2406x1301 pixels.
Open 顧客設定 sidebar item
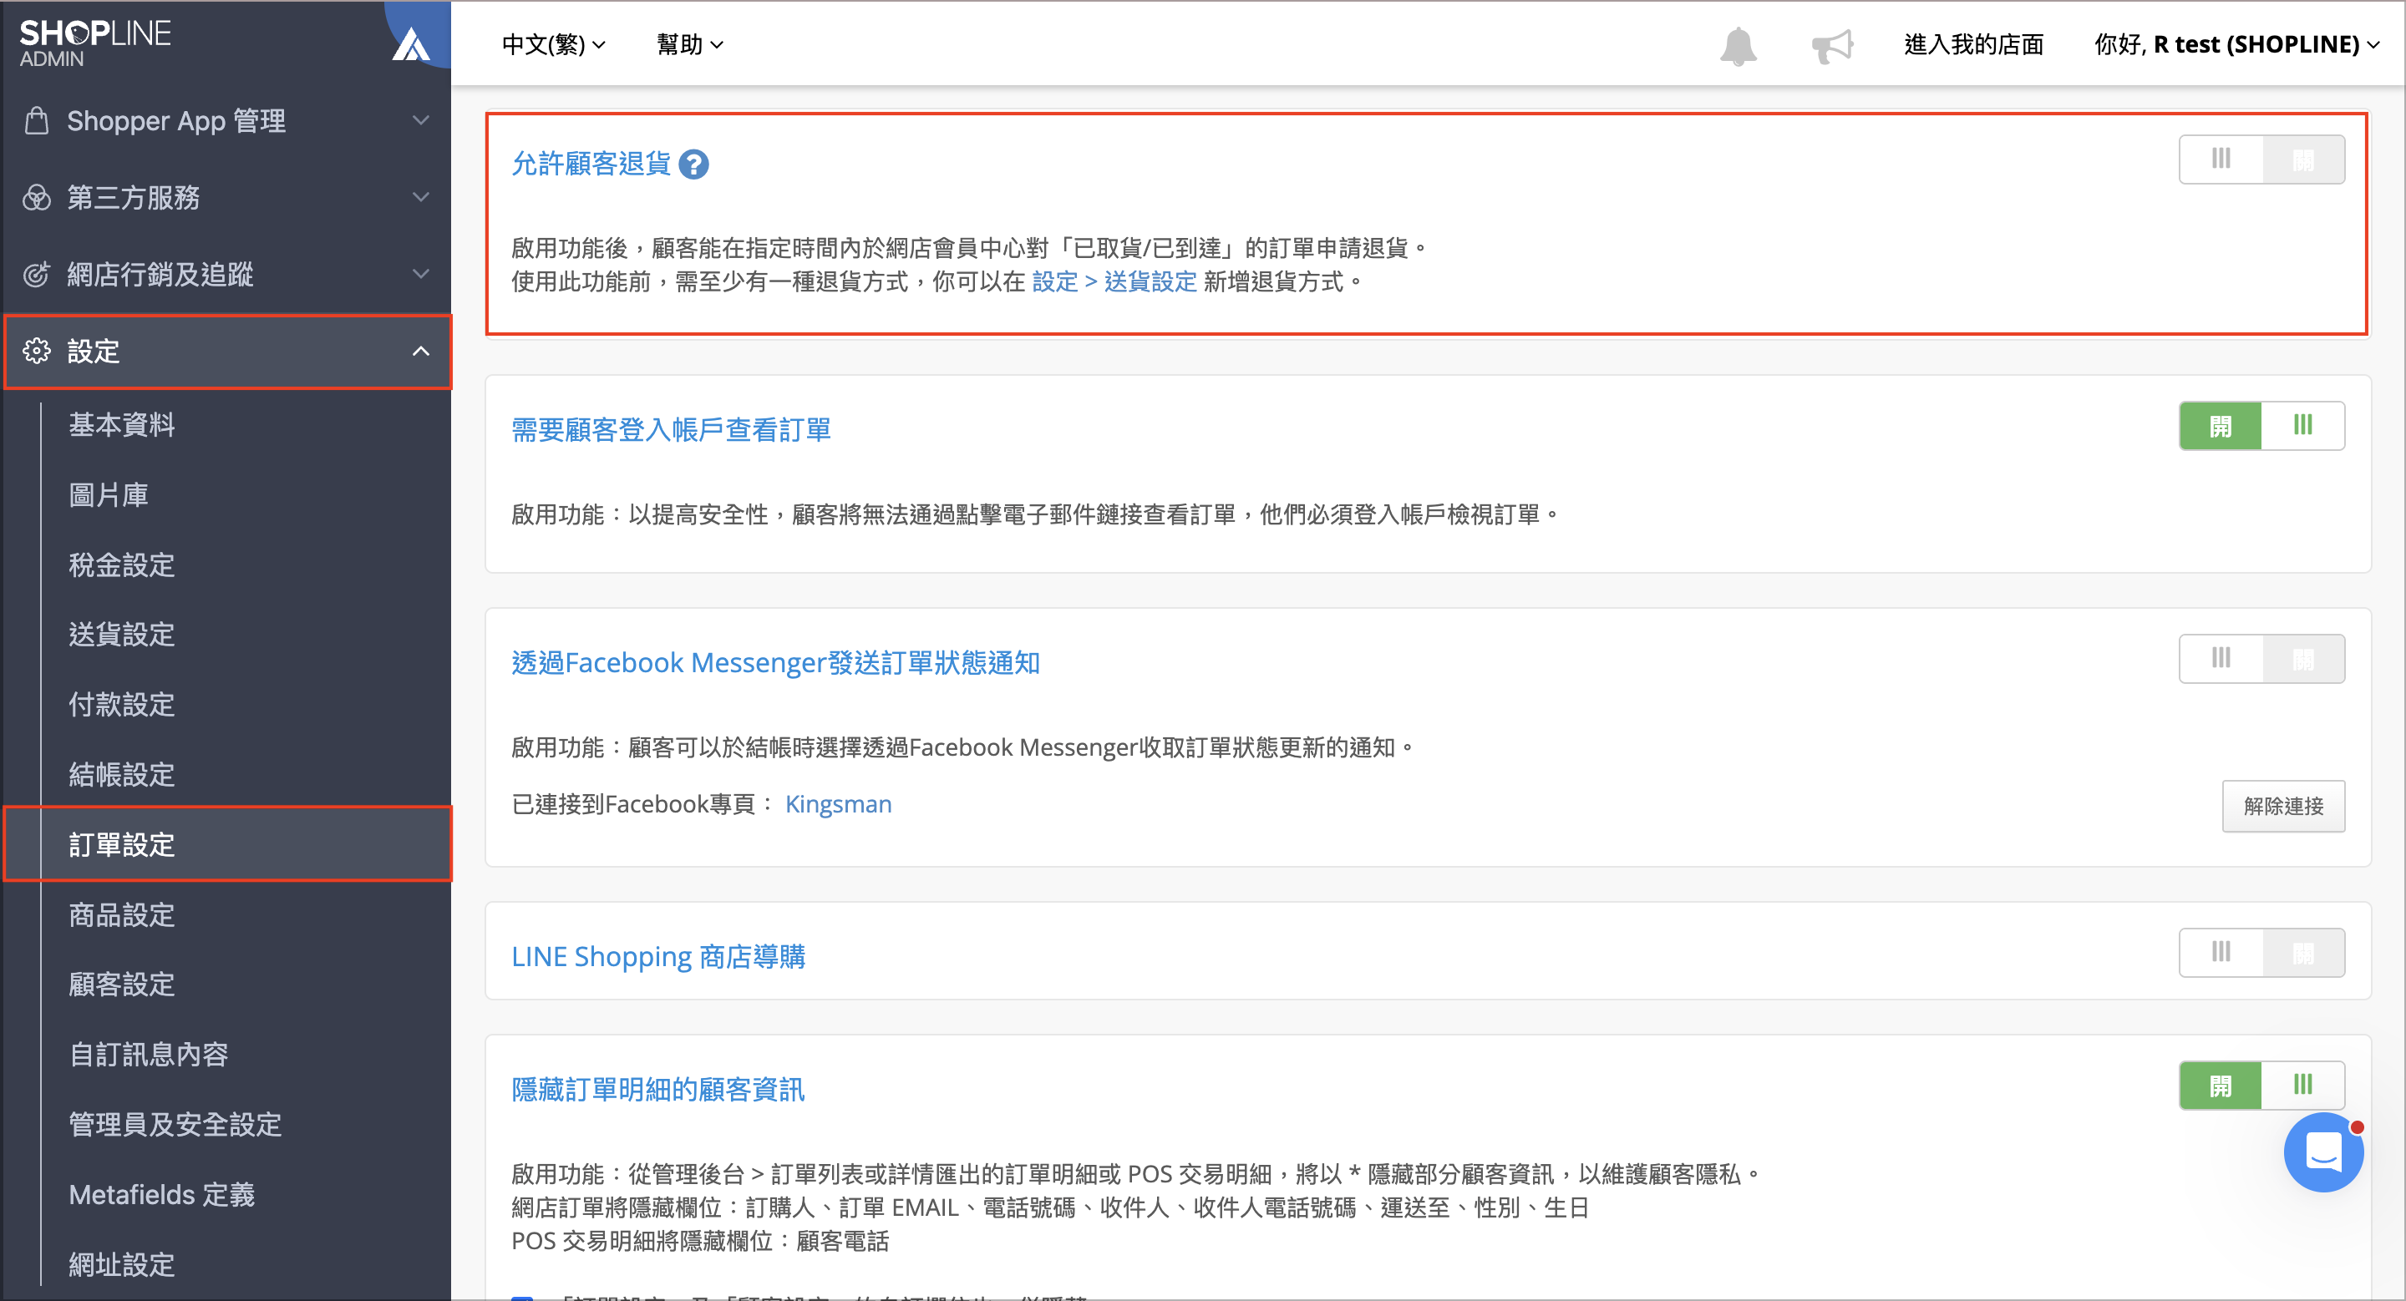121,985
